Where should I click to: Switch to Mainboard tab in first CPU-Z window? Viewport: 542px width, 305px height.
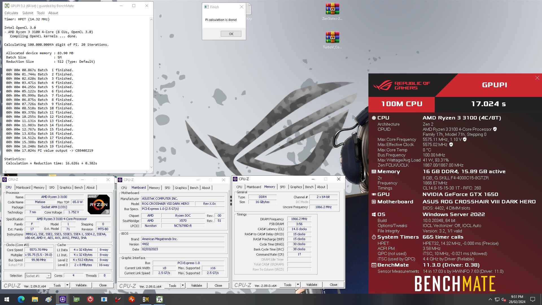pyautogui.click(x=23, y=188)
